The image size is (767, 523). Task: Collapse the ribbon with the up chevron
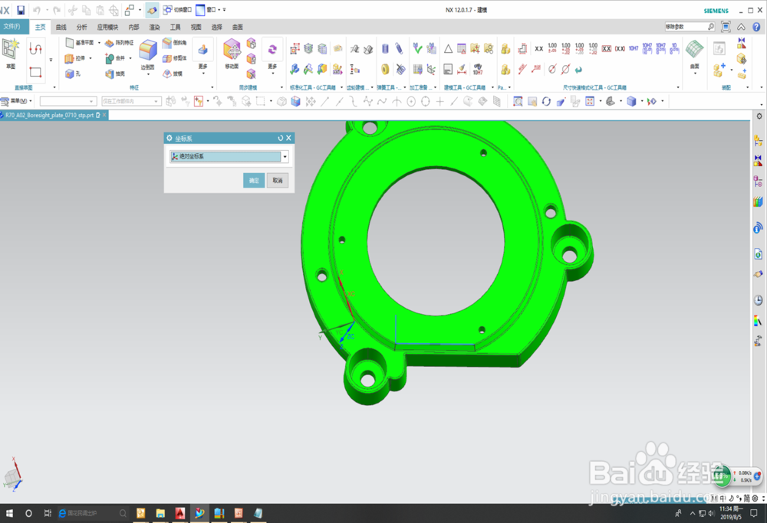coord(741,27)
